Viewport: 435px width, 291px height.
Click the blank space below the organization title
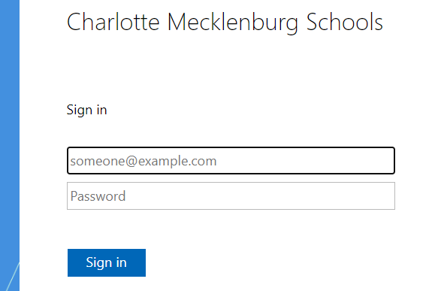click(x=225, y=68)
